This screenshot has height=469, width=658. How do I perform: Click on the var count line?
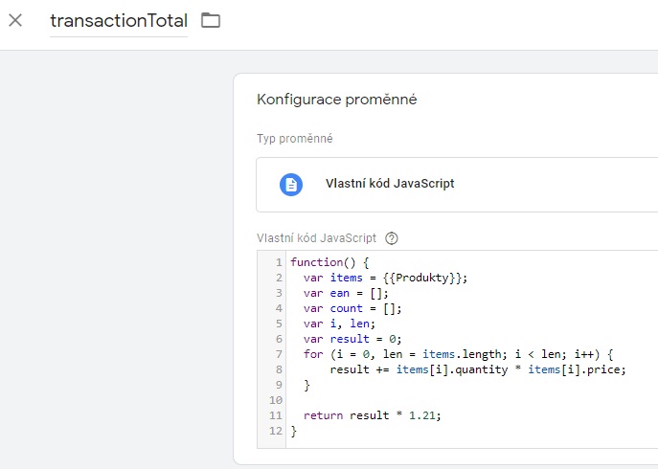pos(352,308)
